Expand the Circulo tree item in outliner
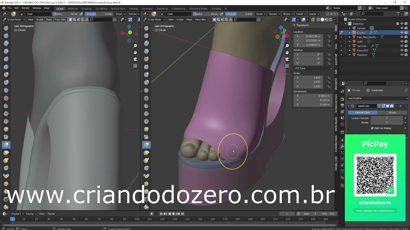Image resolution: width=410 pixels, height=230 pixels. point(350,33)
